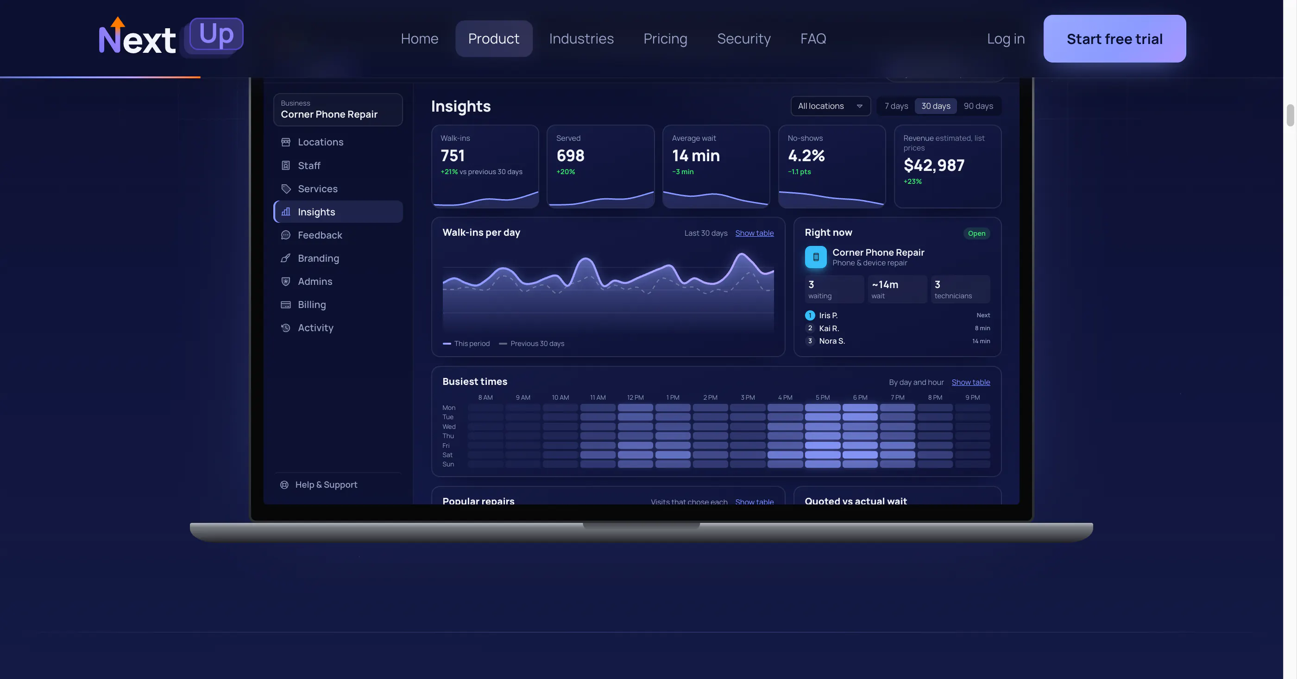The width and height of the screenshot is (1297, 679).
Task: Show table for Popular repairs
Action: pyautogui.click(x=754, y=501)
